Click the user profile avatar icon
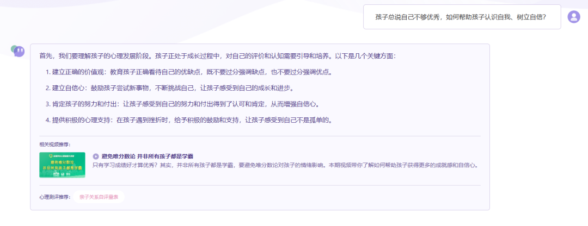This screenshot has height=226, width=588. [574, 17]
